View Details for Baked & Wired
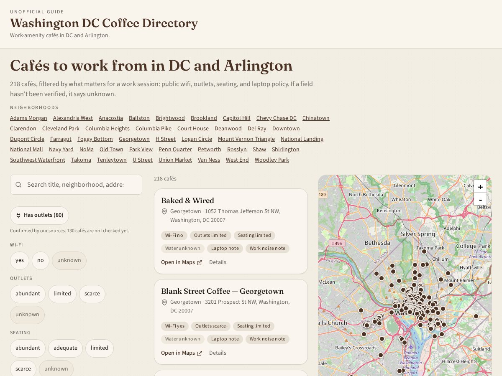The image size is (502, 376). pyautogui.click(x=218, y=262)
